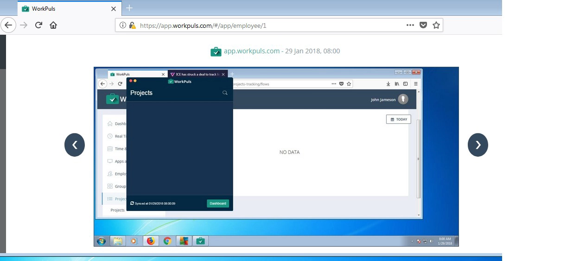Show the next screenshot with right arrow
Image resolution: width=586 pixels, height=261 pixels.
click(478, 145)
